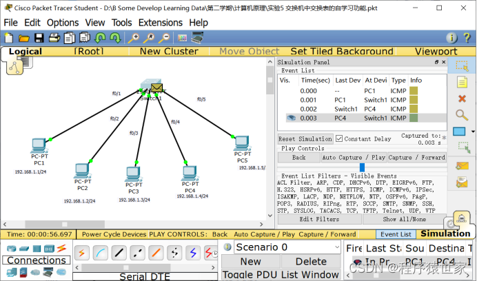Click the Zoom In magnifier icon

[133, 38]
